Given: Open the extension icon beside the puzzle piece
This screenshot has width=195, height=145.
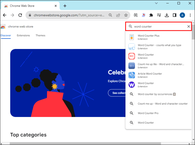Looking at the screenshot, I should pyautogui.click(x=144, y=15).
